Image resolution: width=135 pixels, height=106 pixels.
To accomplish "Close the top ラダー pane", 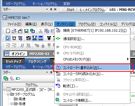I will (55, 9).
